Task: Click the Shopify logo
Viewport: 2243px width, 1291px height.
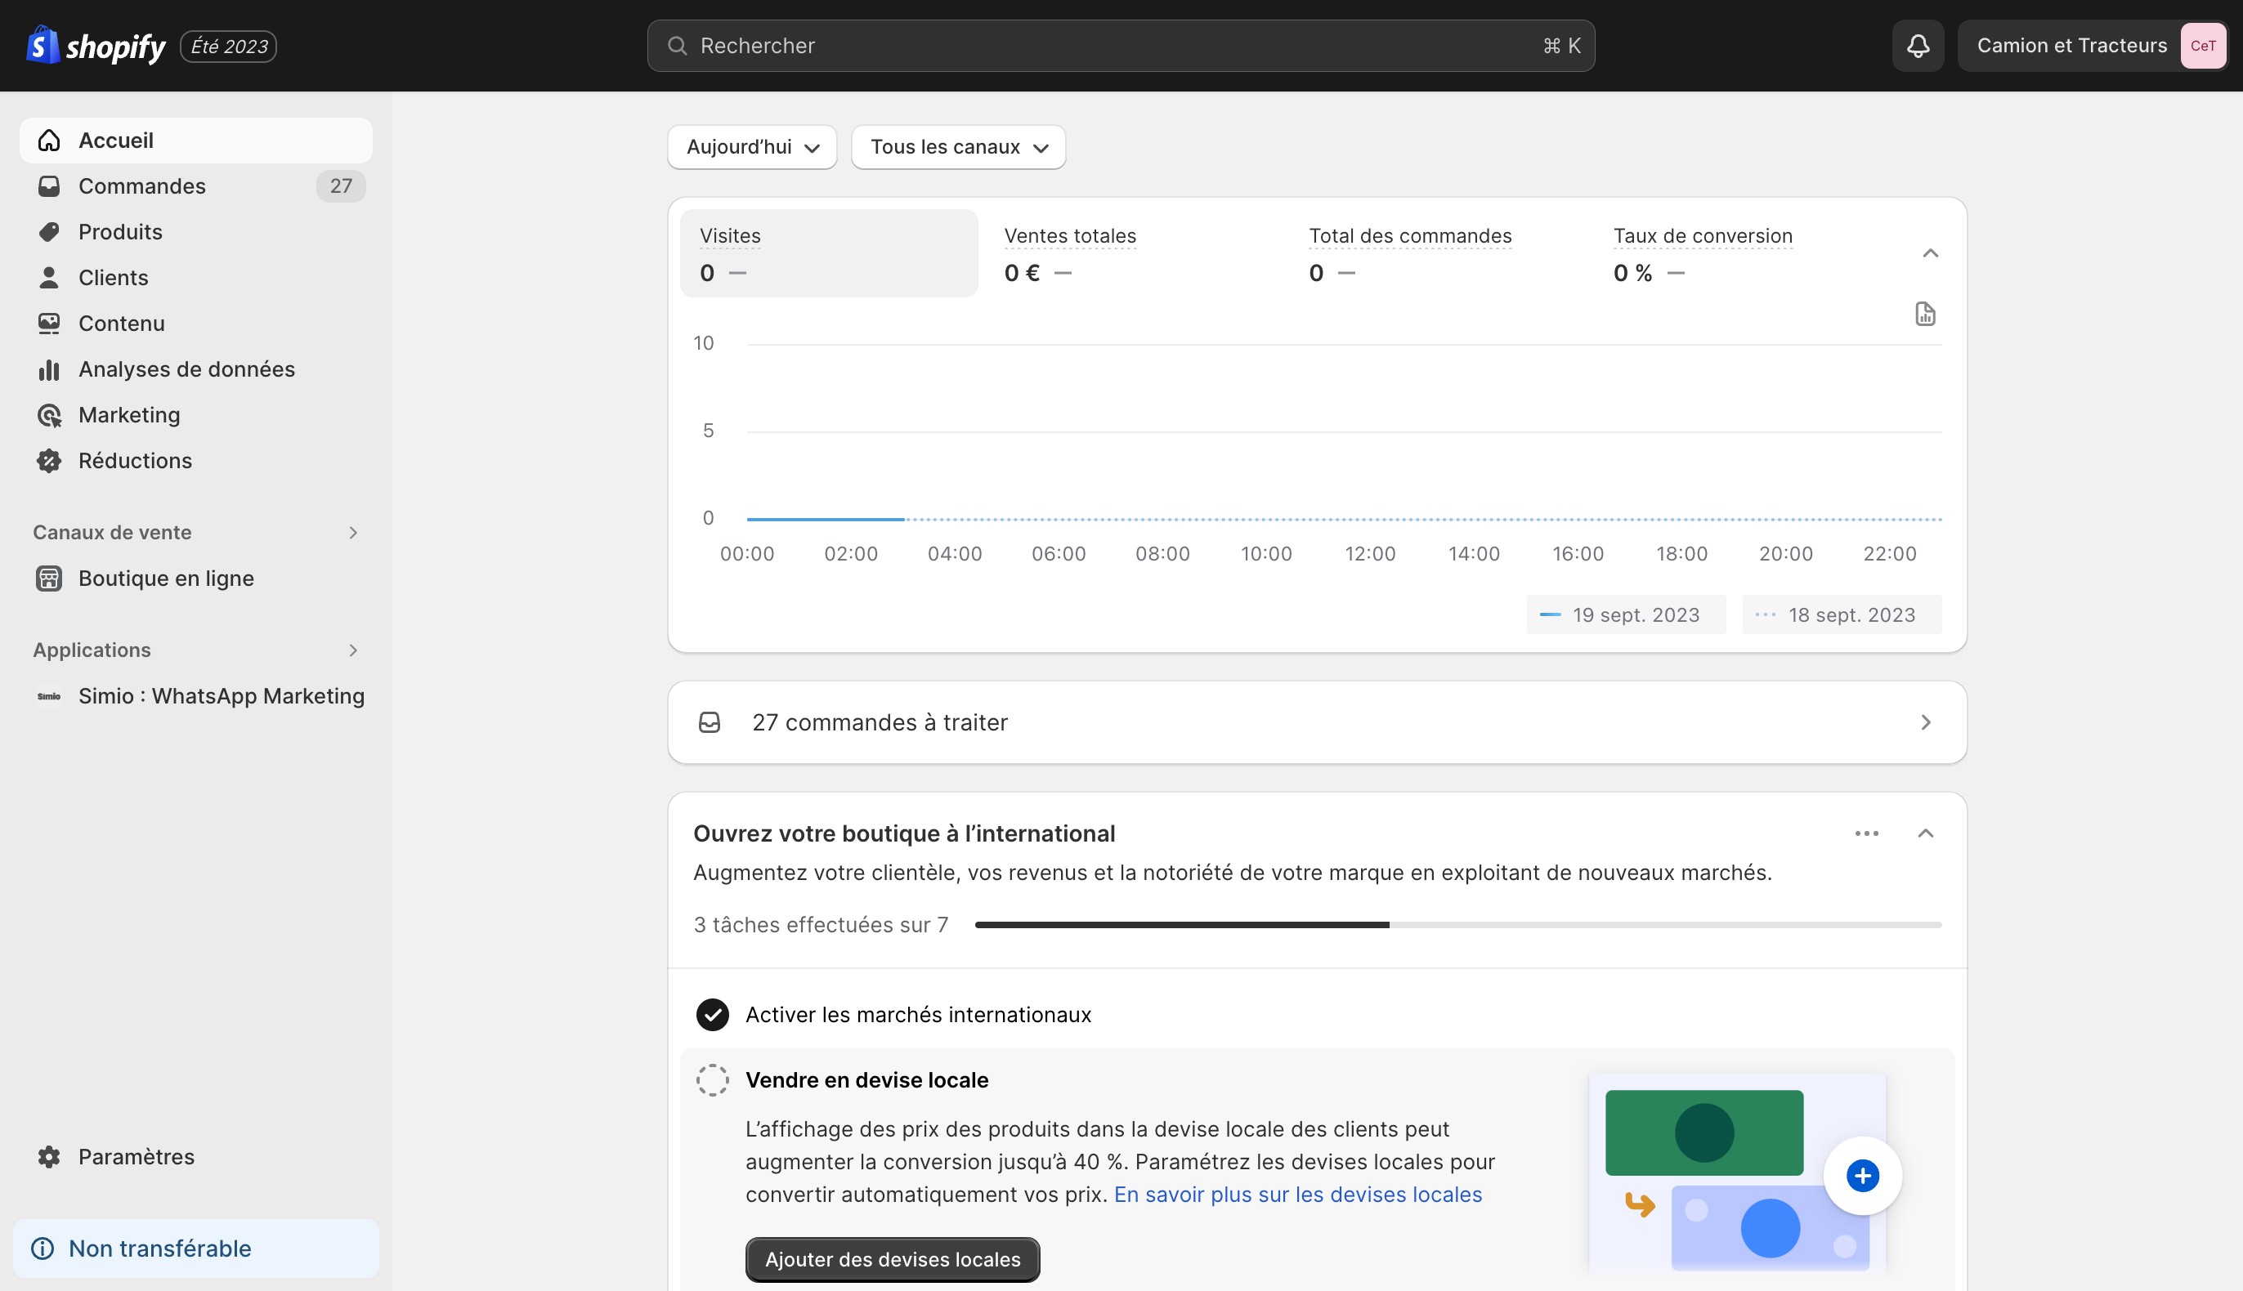Action: click(96, 46)
